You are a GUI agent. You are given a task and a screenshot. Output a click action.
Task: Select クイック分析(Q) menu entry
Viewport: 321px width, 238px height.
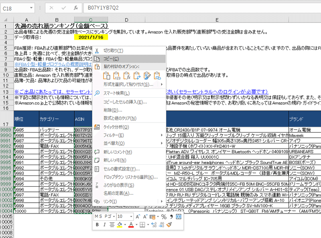pos(129,127)
